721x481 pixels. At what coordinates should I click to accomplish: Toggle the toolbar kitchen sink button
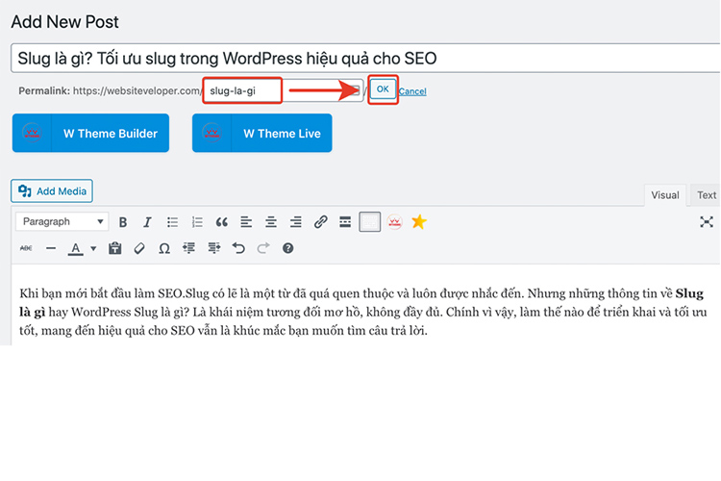370,222
